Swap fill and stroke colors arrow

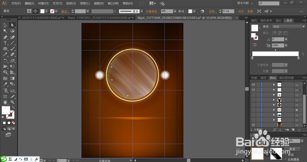click(x=13, y=107)
